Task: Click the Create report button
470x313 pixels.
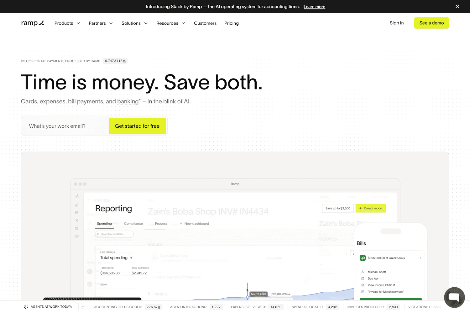Action: 371,208
